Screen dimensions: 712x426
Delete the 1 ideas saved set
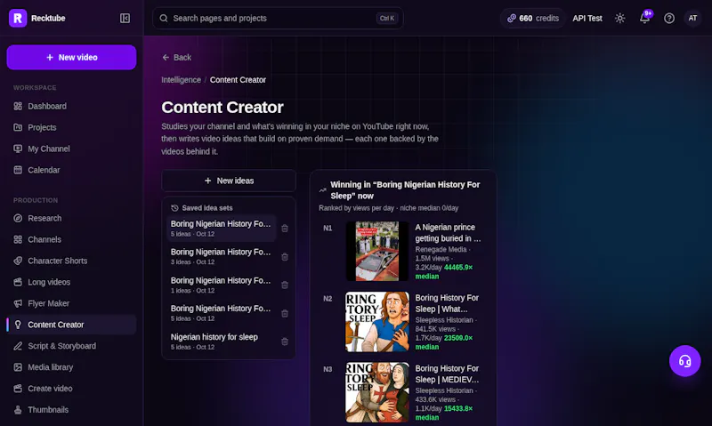(x=285, y=285)
